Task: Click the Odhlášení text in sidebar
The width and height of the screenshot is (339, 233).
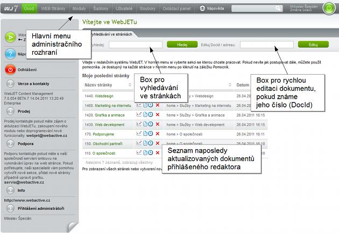Action: pos(27,70)
